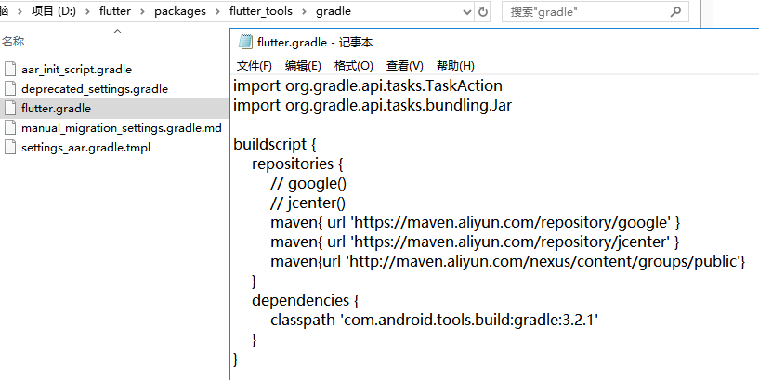Open the 文件(F) menu in Notepad
This screenshot has width=759, height=380.
255,66
